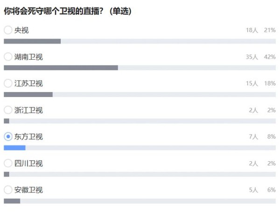This screenshot has height=212, width=280.
Task: Choose the 安徽卫视 radio option
Action: click(8, 190)
